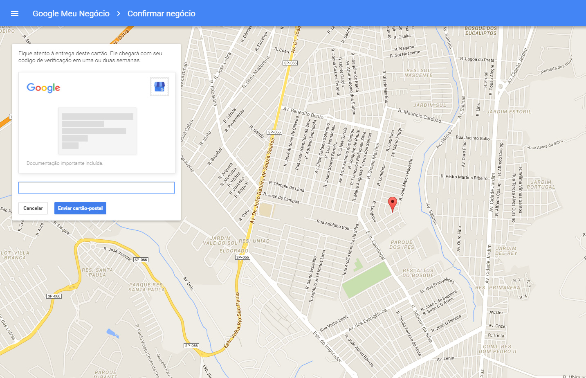Viewport: 586px width, 378px height.
Task: Click the green park area on map
Action: coord(367,279)
